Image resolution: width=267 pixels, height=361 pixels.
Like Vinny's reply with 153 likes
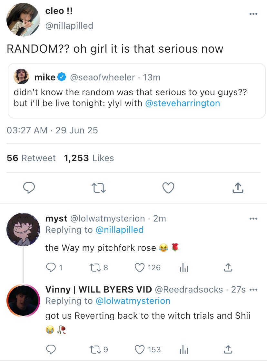(x=140, y=349)
